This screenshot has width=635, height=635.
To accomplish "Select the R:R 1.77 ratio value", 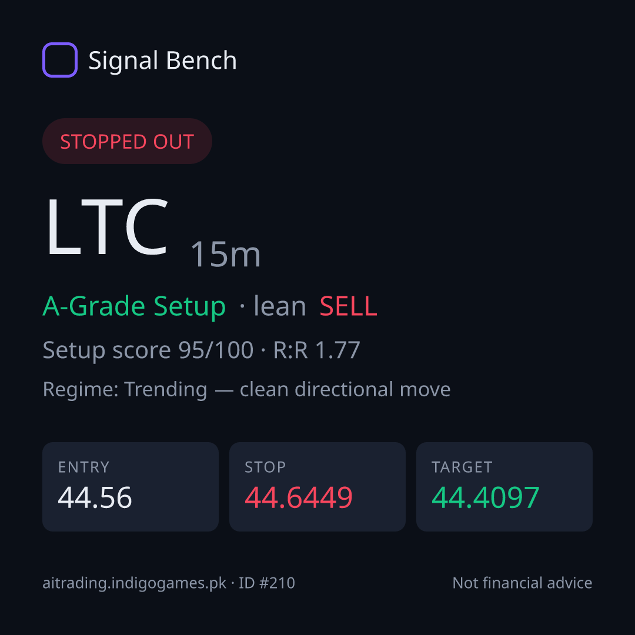I will click(x=317, y=350).
